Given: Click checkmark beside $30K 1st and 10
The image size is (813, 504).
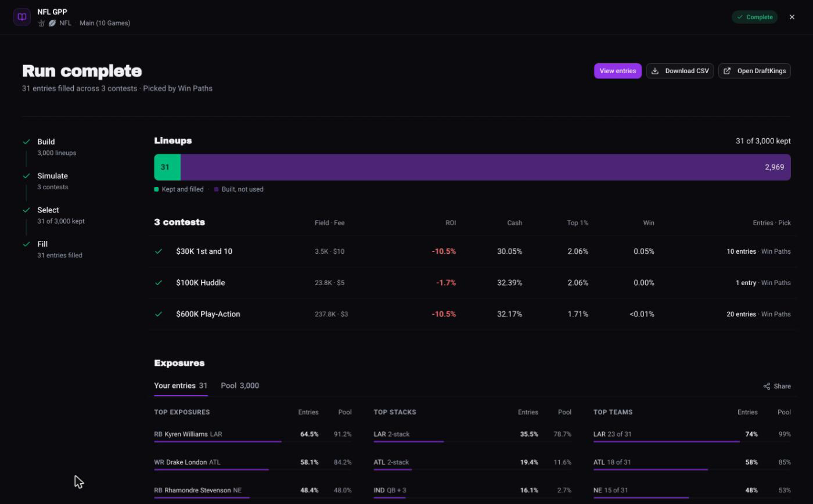Looking at the screenshot, I should tap(159, 251).
